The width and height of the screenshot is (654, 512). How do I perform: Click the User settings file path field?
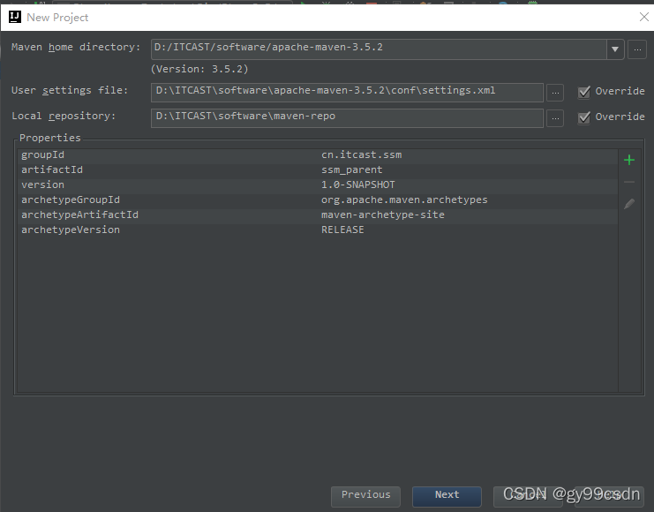click(347, 92)
